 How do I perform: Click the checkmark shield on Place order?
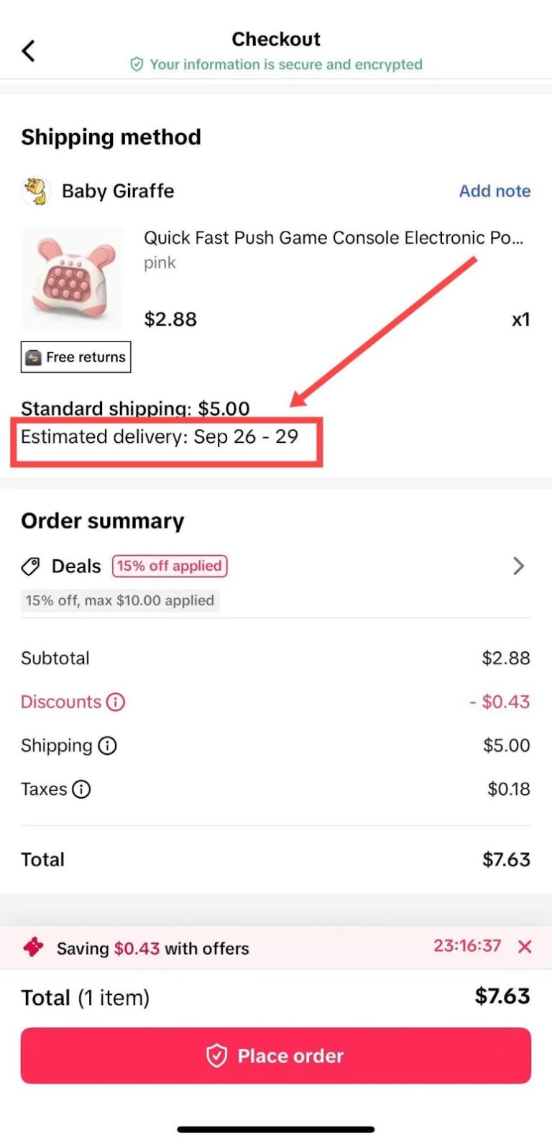click(x=217, y=1055)
